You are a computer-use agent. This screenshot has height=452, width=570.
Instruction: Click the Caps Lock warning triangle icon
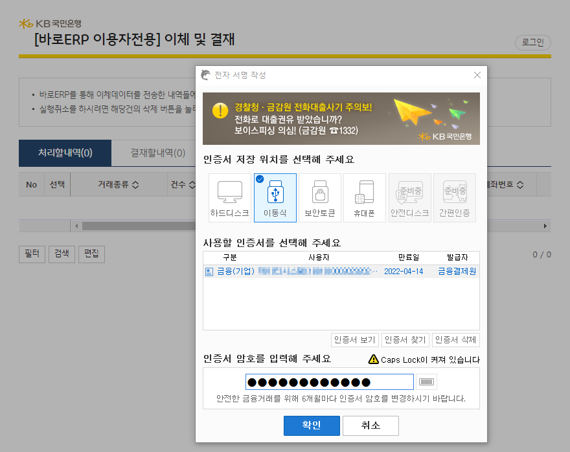coord(373,359)
